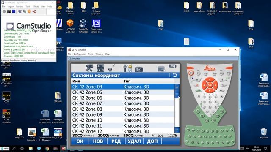The image size is (271, 152).
Task: Open the Tools menu in CS PC Simulator
Action: (x=91, y=54)
